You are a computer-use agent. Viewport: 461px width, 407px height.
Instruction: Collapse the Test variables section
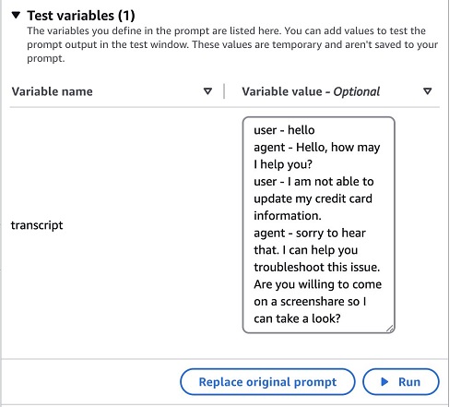[x=16, y=15]
